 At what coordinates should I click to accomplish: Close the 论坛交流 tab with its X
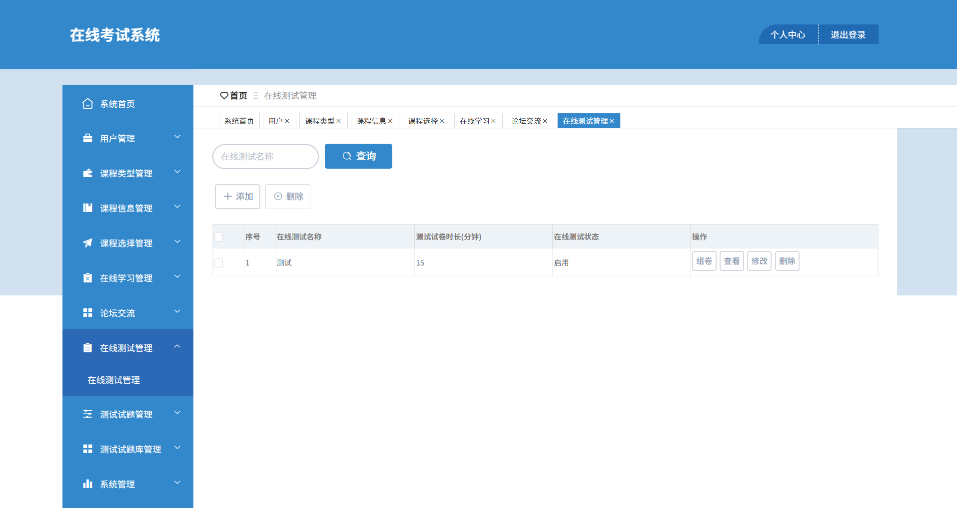pos(545,121)
